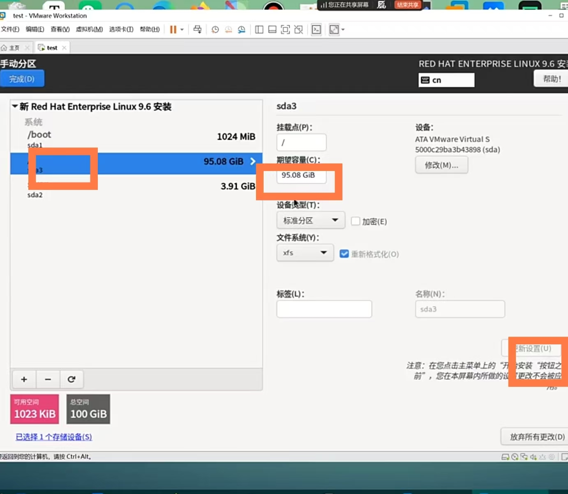568x494 pixels.
Task: Expand the stretch display dropdown arrow
Action: point(343,30)
